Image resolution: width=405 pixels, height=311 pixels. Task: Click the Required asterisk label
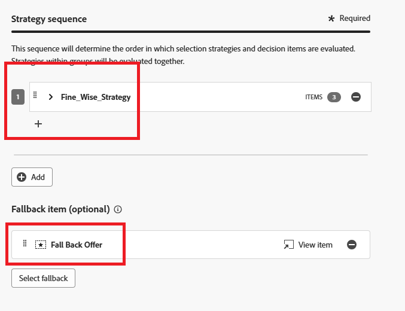click(x=349, y=19)
